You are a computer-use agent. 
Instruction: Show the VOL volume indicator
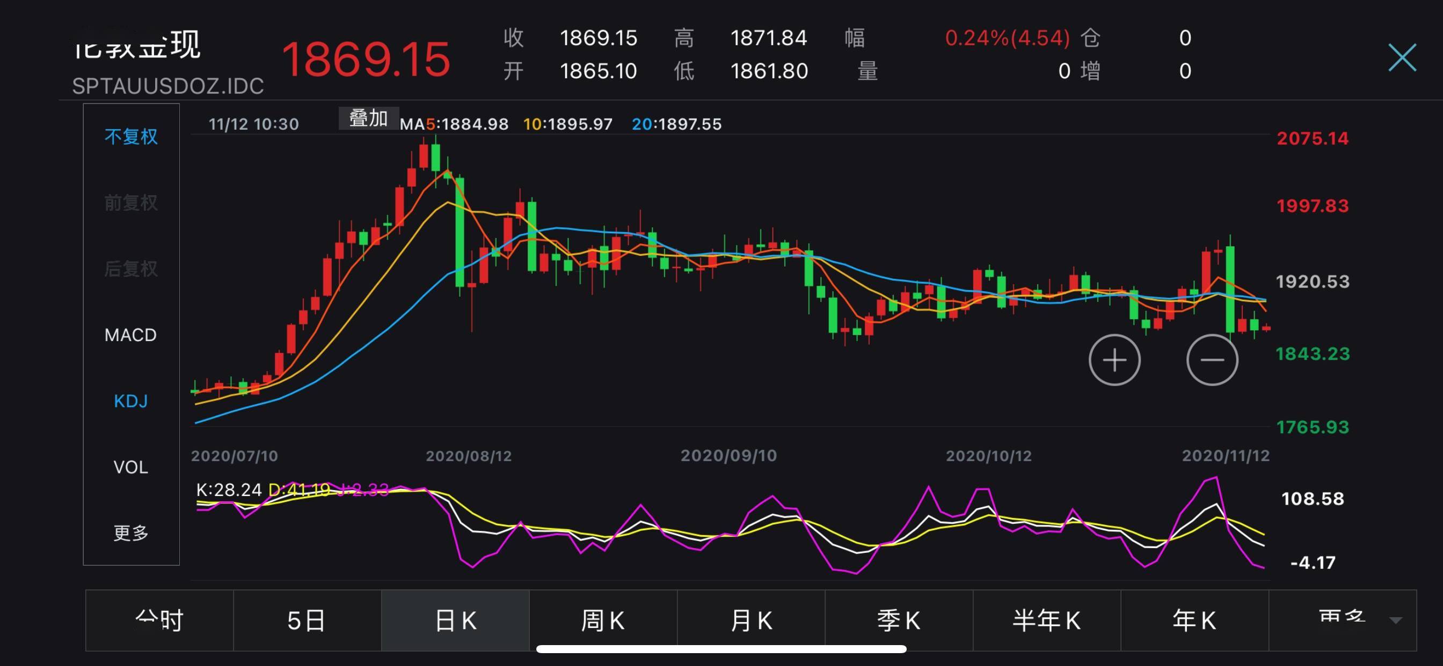pos(131,466)
